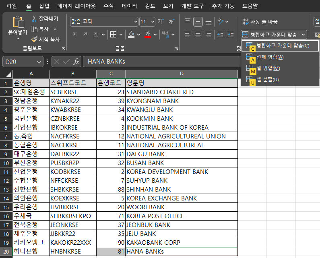Switch to the 삽입 tab

(44, 6)
